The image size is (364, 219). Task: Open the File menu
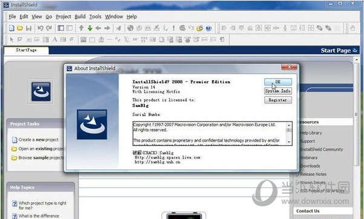pos(12,17)
